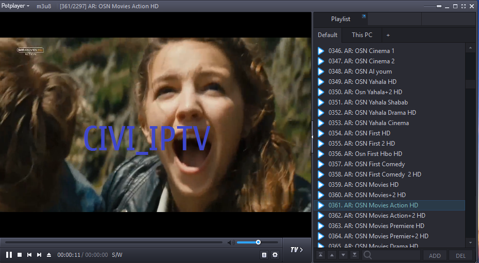Move selected item to top of playlist
479x263 pixels.
point(320,255)
